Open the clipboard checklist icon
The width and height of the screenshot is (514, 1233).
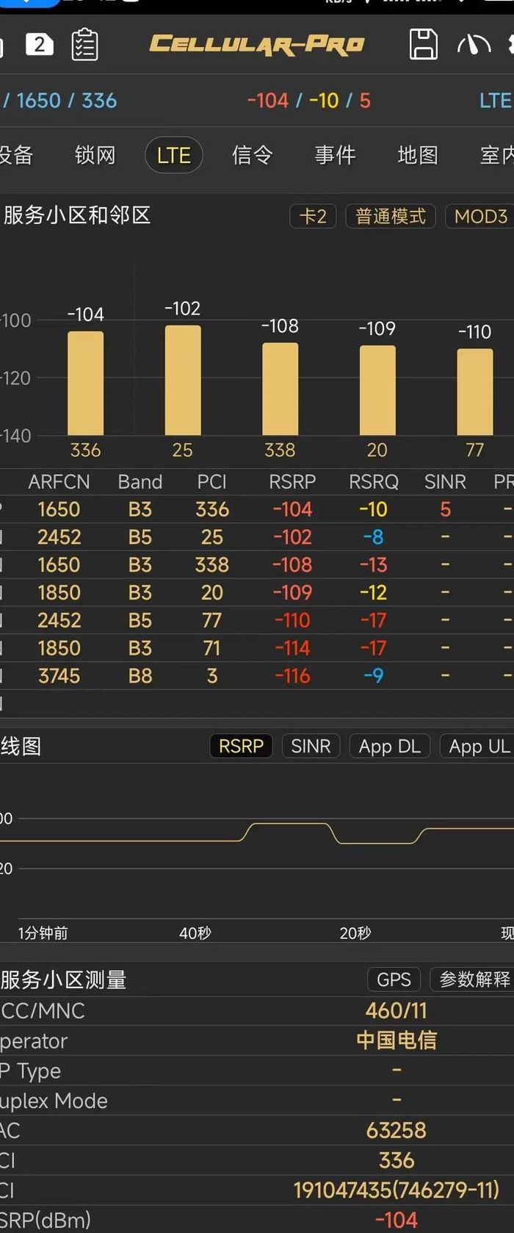pyautogui.click(x=84, y=45)
